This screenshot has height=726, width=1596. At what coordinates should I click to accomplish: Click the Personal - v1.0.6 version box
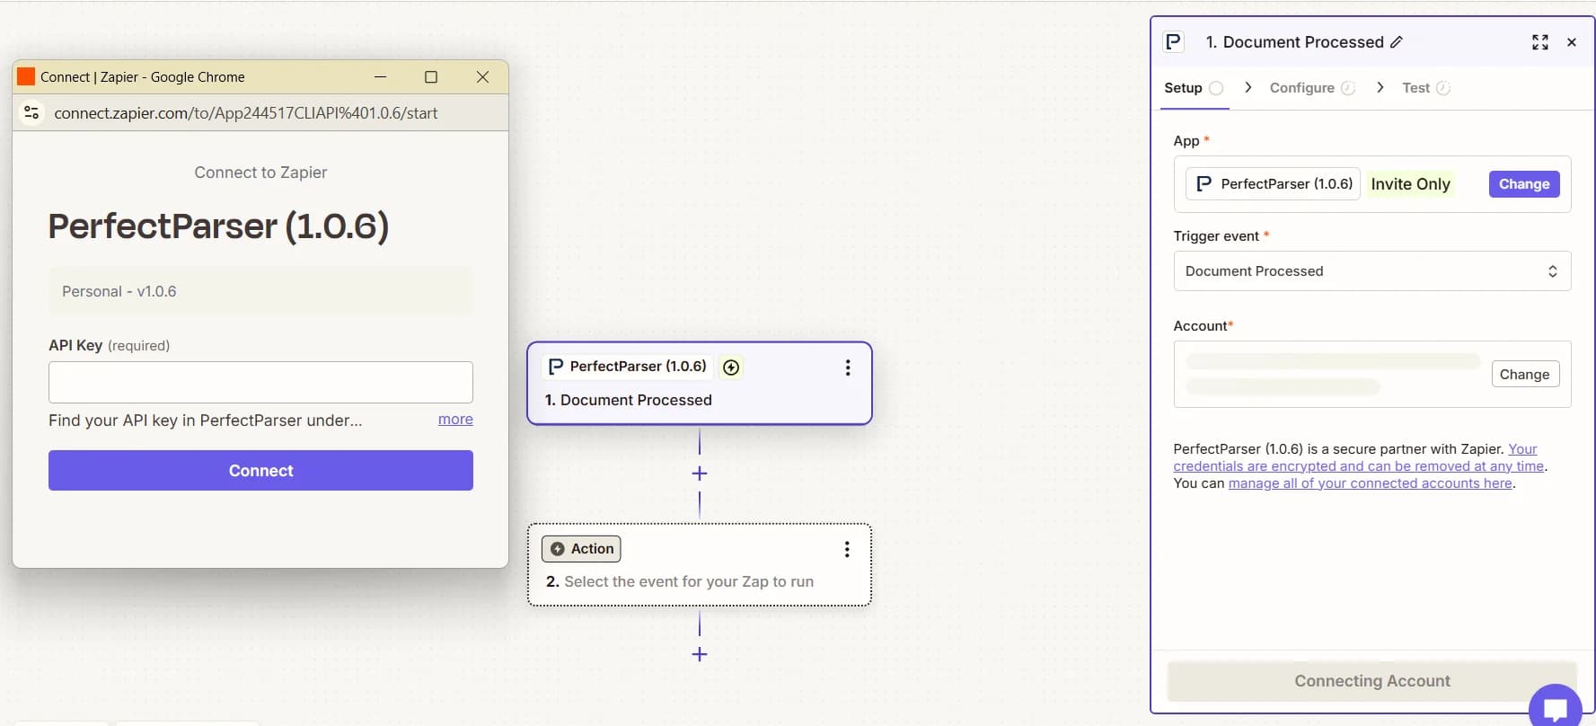coord(260,291)
